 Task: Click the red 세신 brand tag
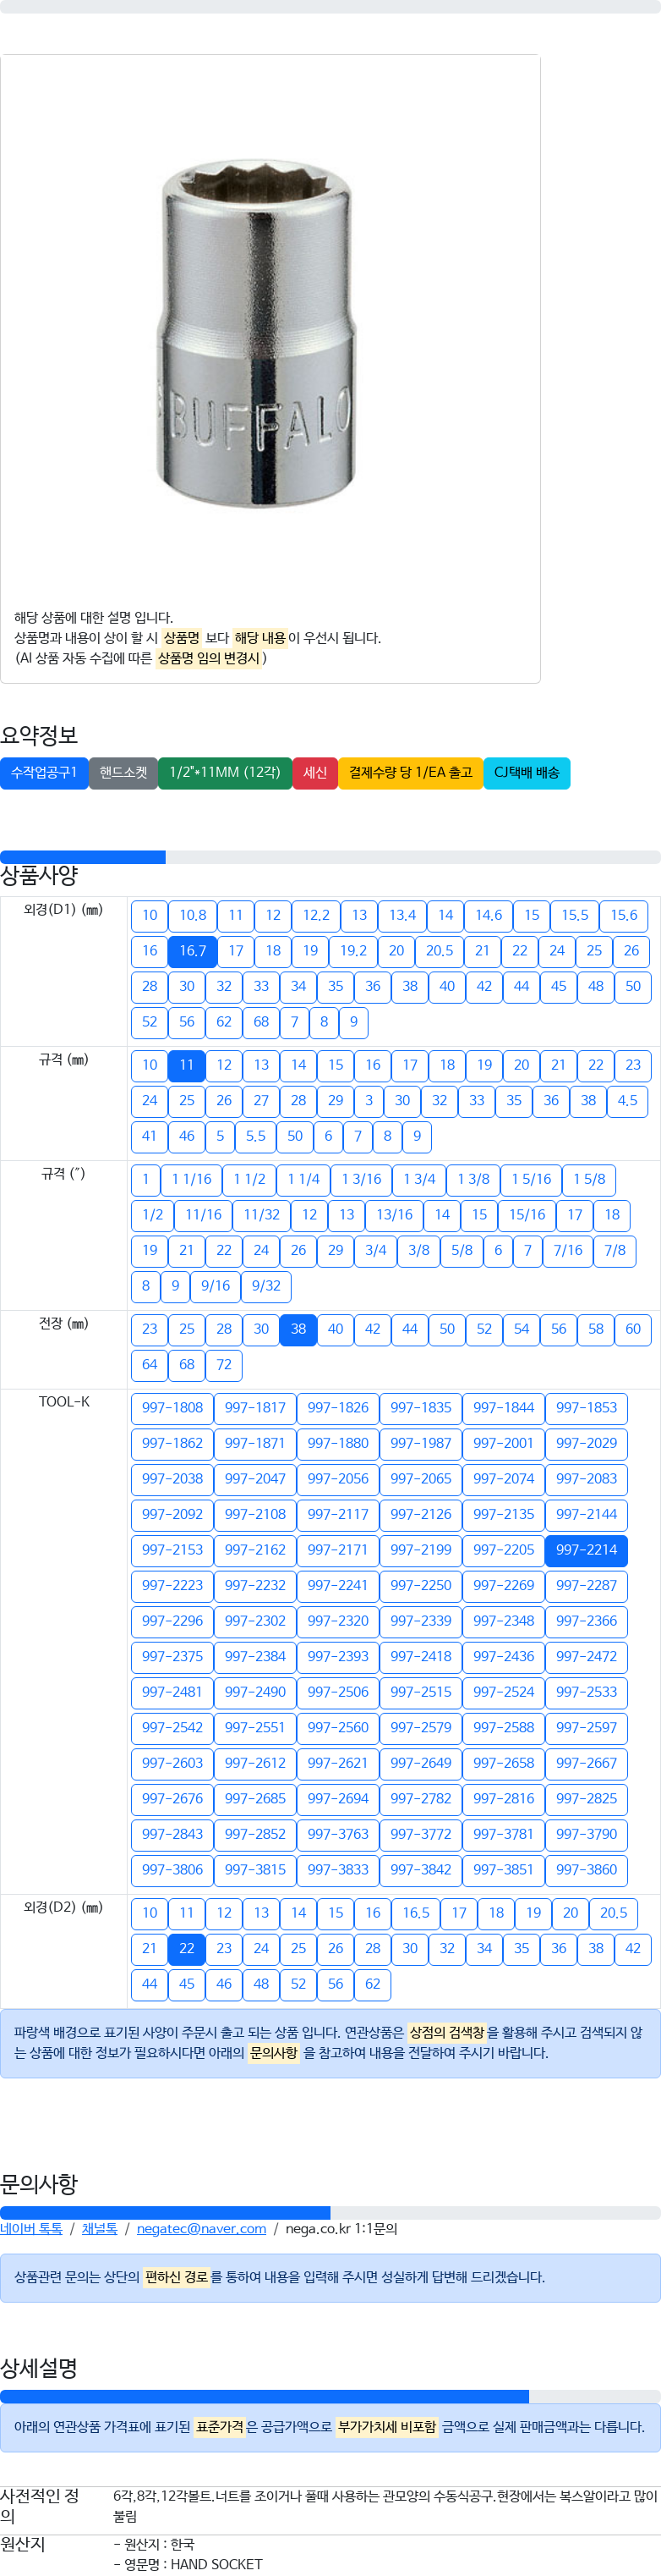[315, 773]
